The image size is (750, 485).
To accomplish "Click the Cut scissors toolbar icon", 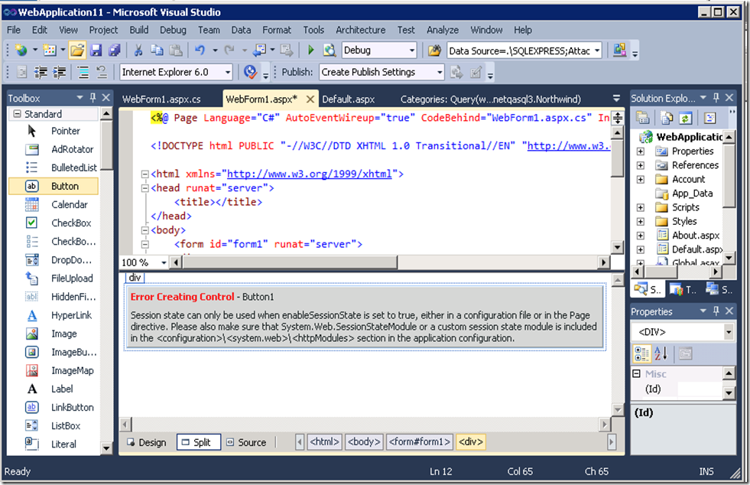I will pyautogui.click(x=138, y=50).
